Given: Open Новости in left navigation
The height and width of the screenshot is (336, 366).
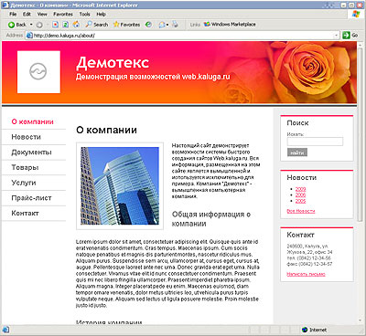Looking at the screenshot, I should 26,137.
